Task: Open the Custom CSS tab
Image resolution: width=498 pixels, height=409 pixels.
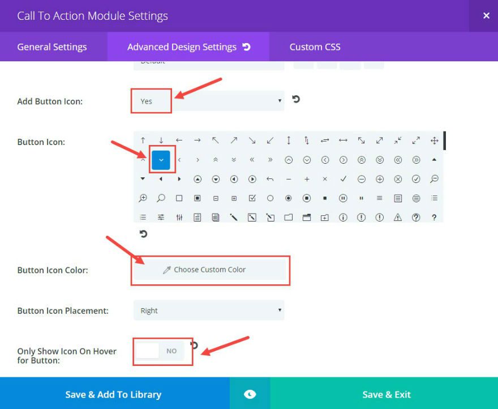Action: 315,46
